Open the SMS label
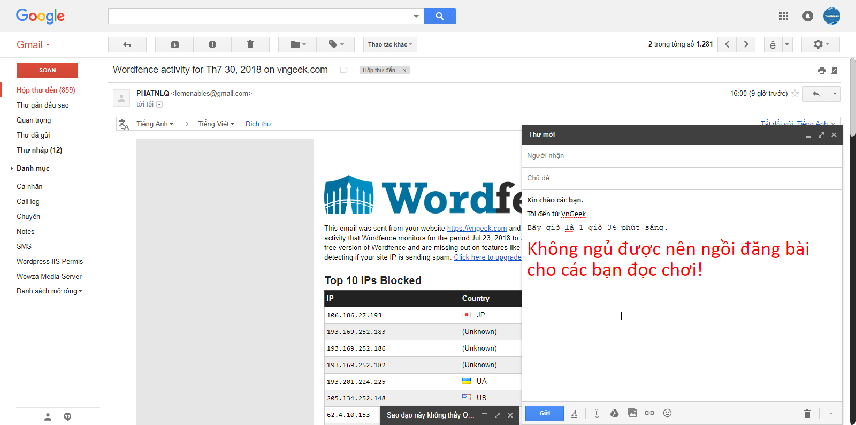The height and width of the screenshot is (425, 856). 24,246
